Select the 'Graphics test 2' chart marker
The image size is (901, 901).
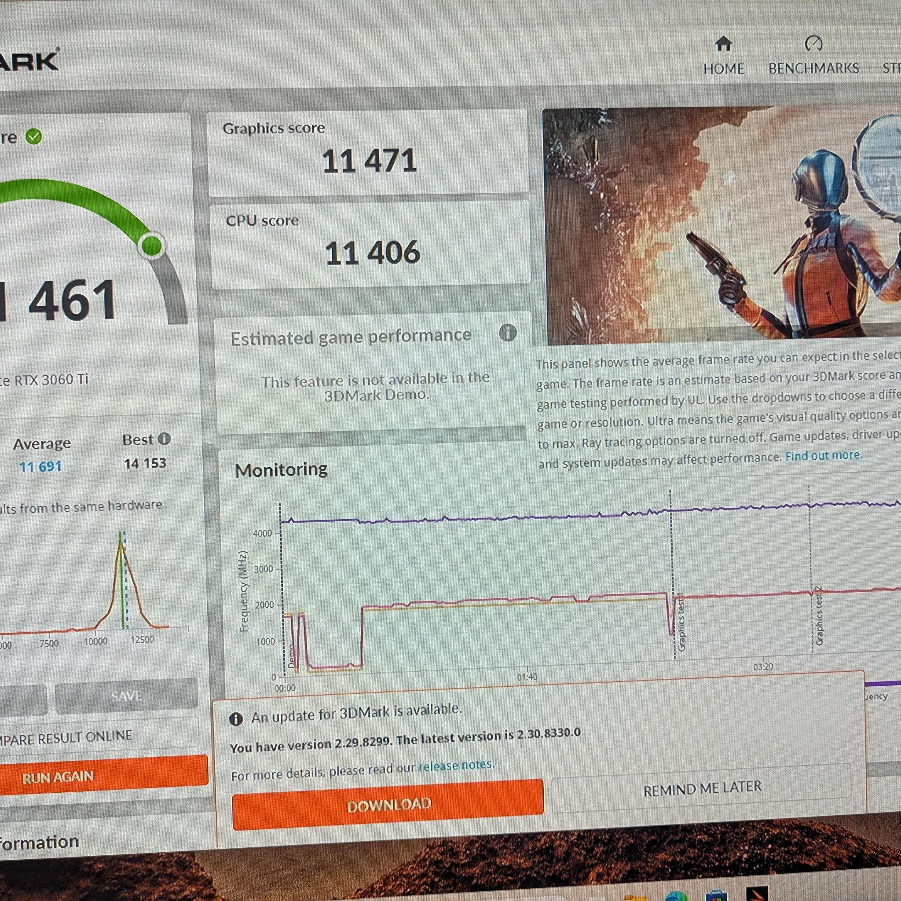coord(819,615)
